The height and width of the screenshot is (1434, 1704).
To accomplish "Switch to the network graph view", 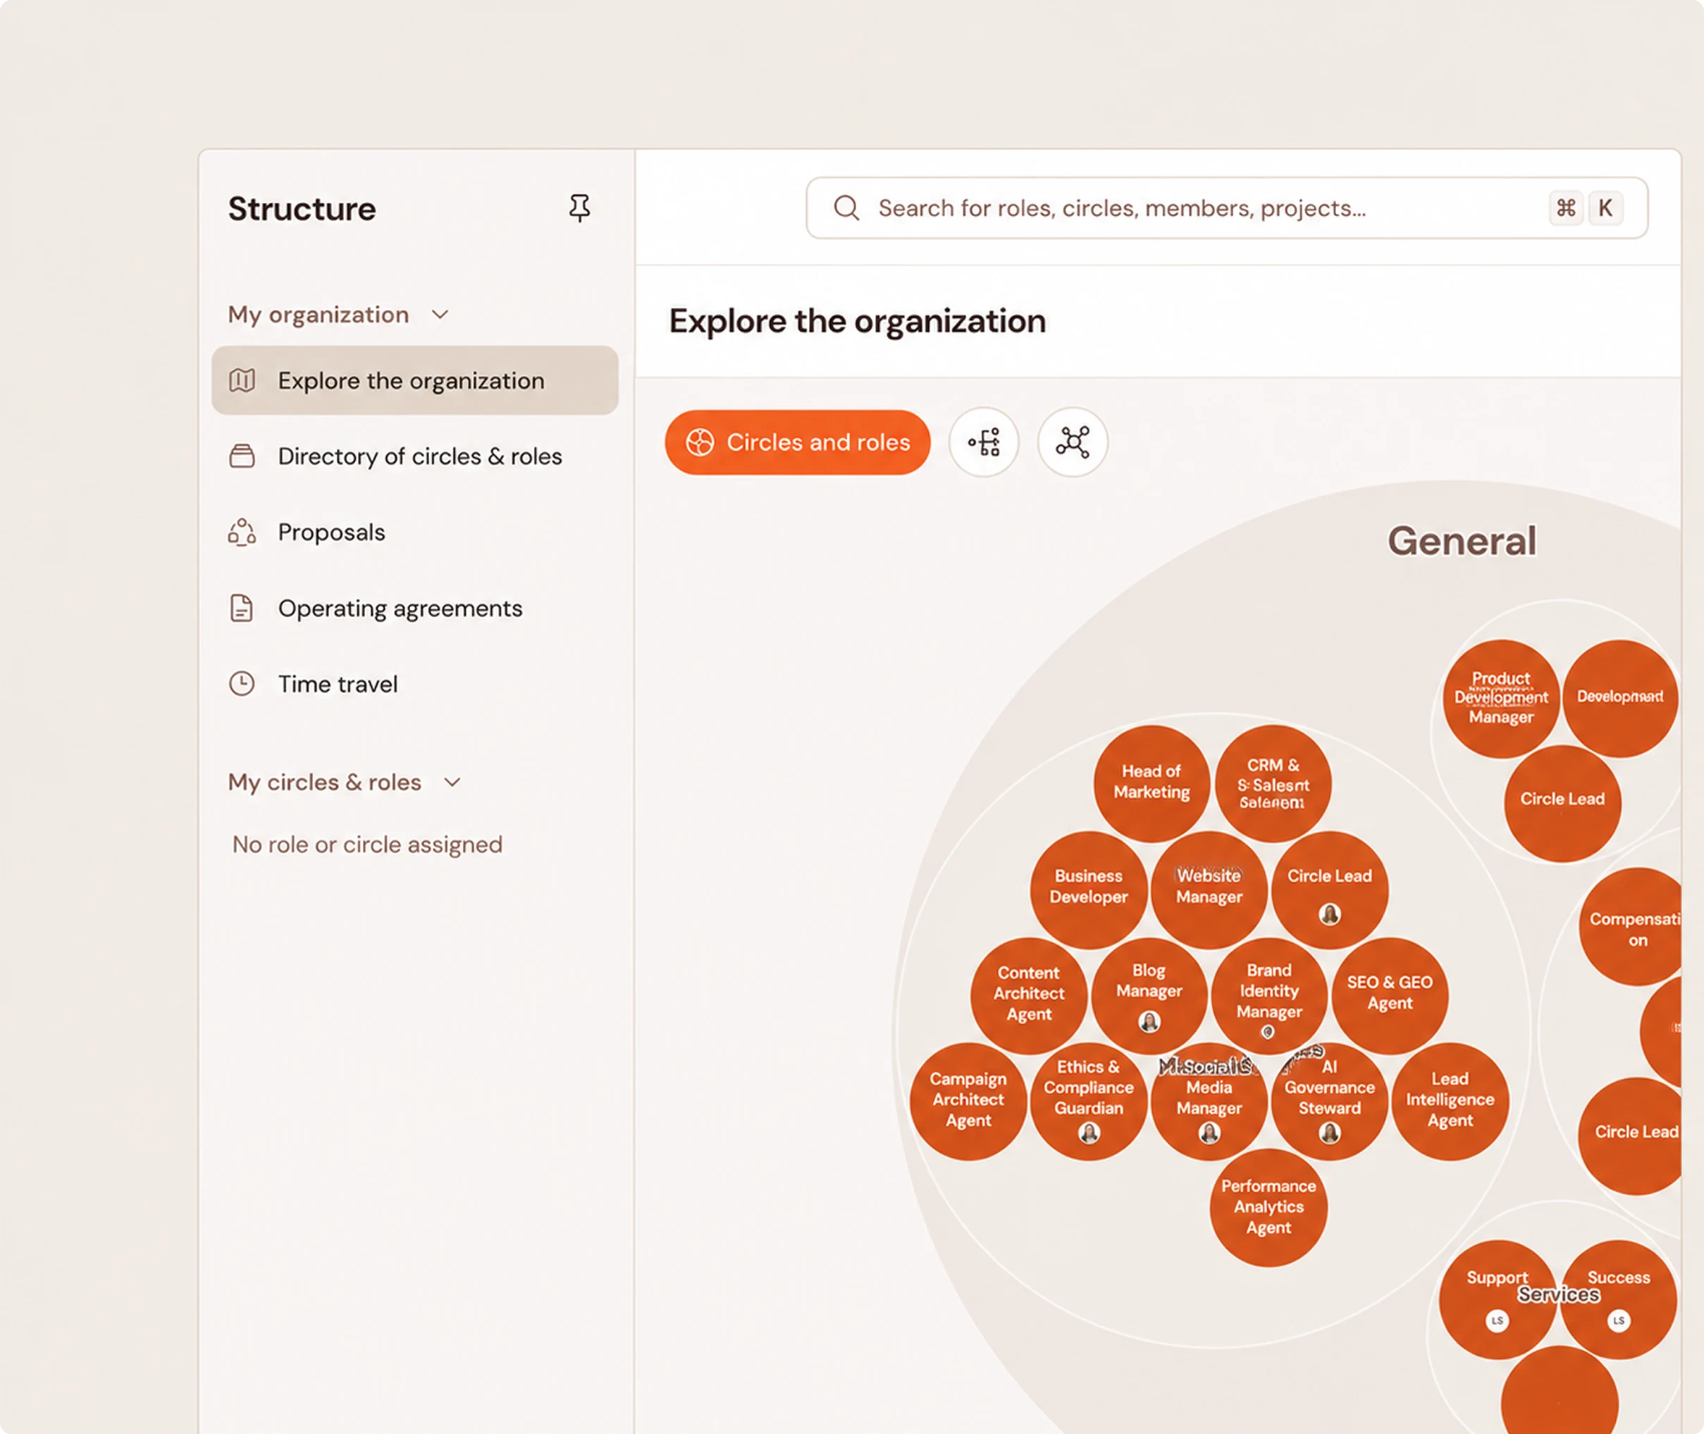I will coord(1072,442).
